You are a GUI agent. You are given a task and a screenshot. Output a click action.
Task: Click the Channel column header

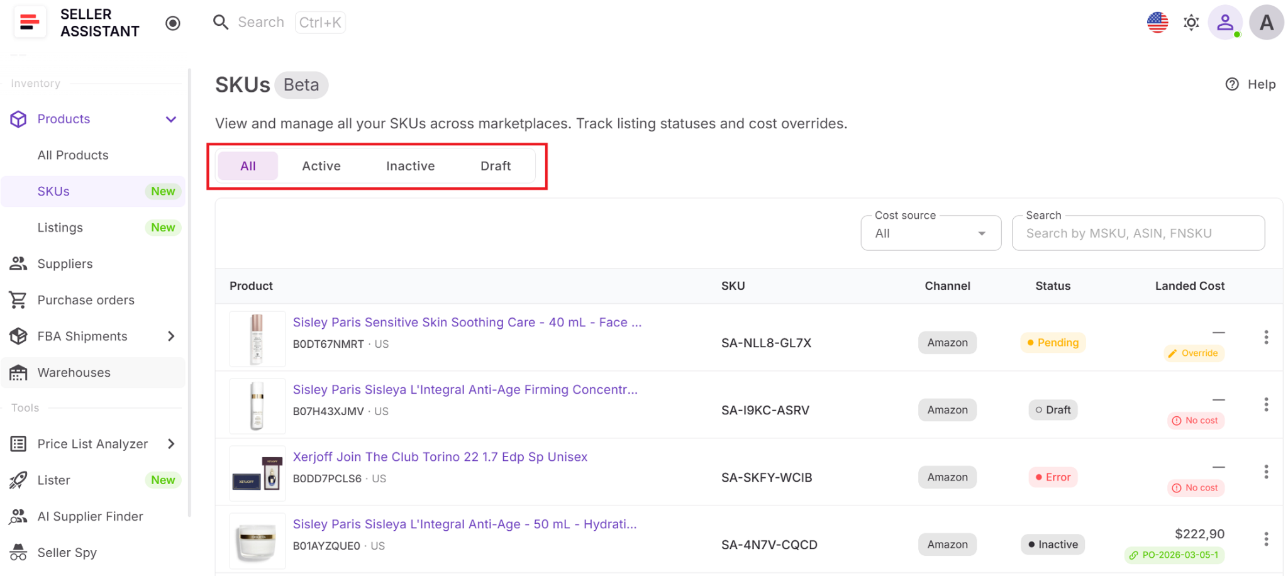pos(947,286)
